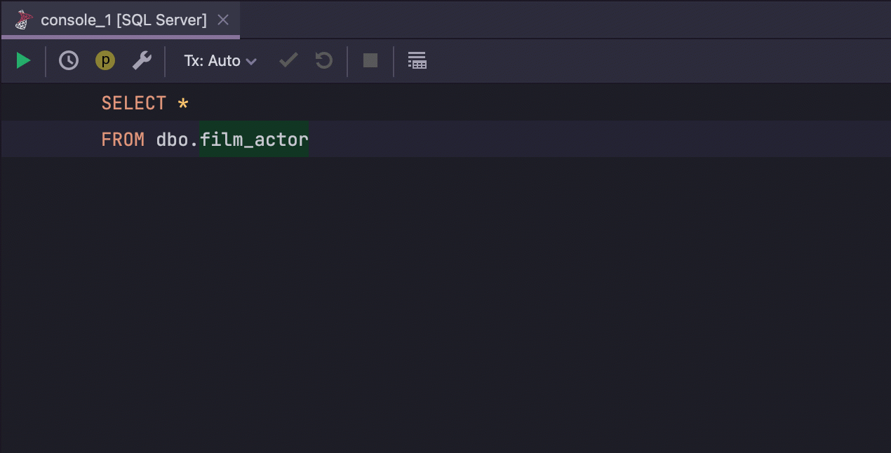The height and width of the screenshot is (453, 891).
Task: Open query history via the clock icon
Action: (x=68, y=61)
